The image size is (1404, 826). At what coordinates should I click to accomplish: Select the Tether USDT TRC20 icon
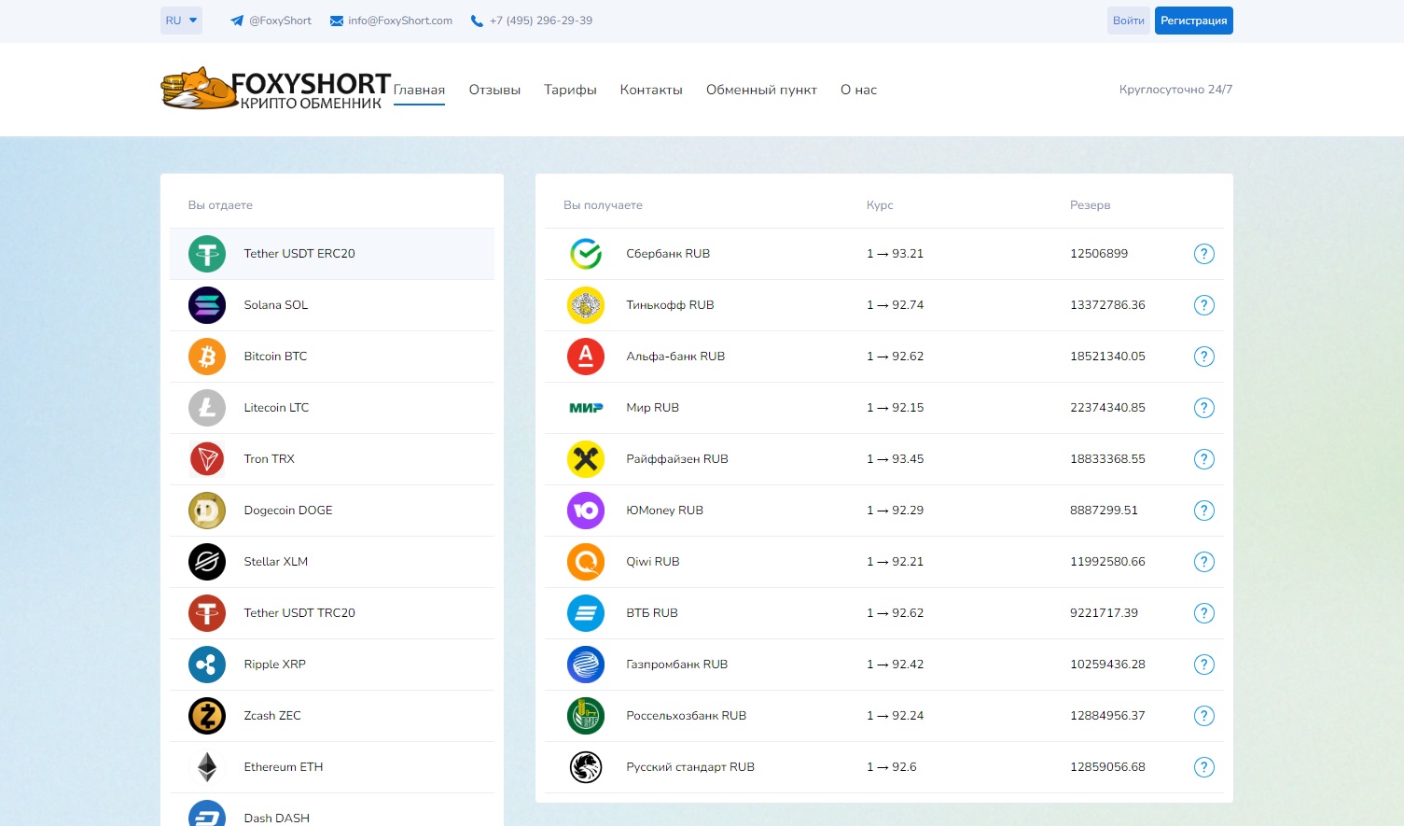(207, 613)
